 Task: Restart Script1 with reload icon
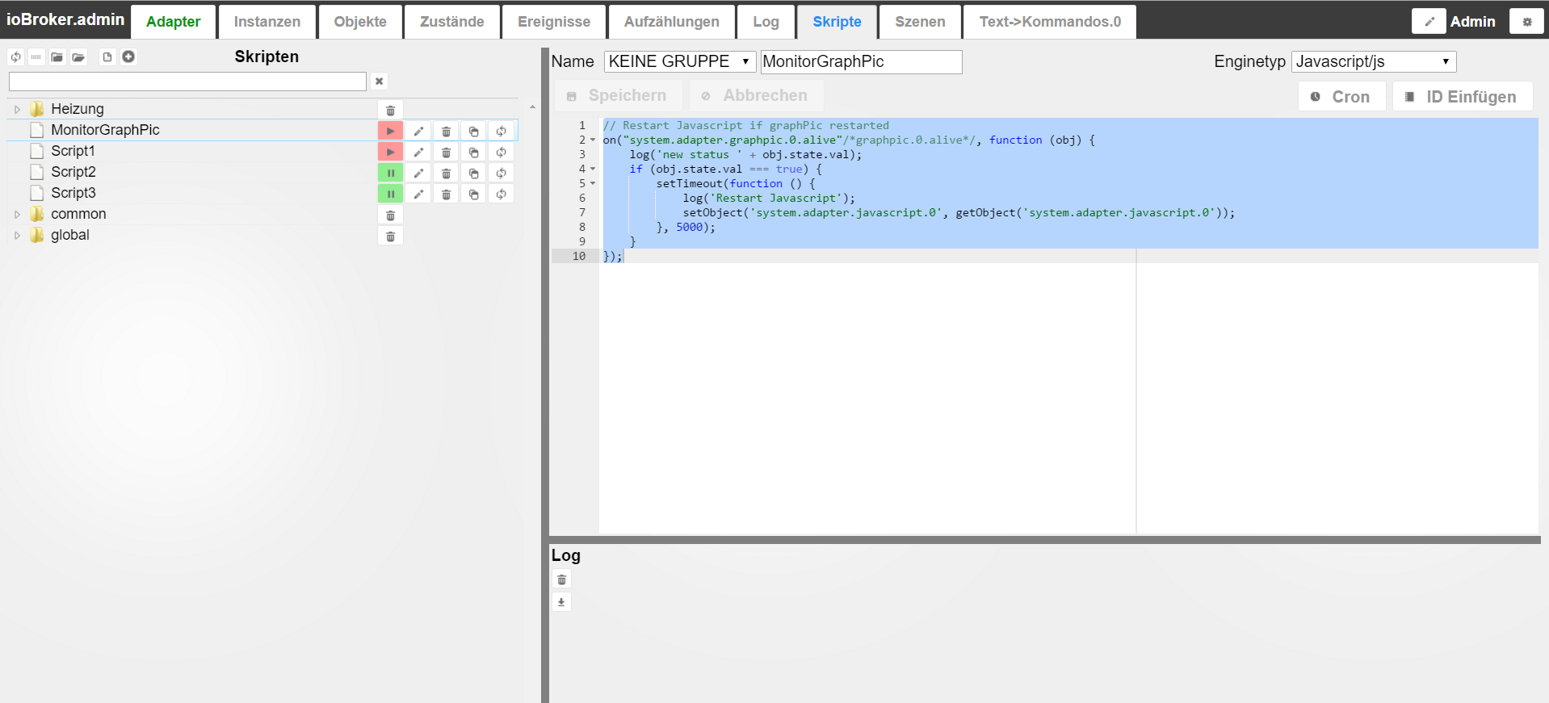[x=501, y=153]
